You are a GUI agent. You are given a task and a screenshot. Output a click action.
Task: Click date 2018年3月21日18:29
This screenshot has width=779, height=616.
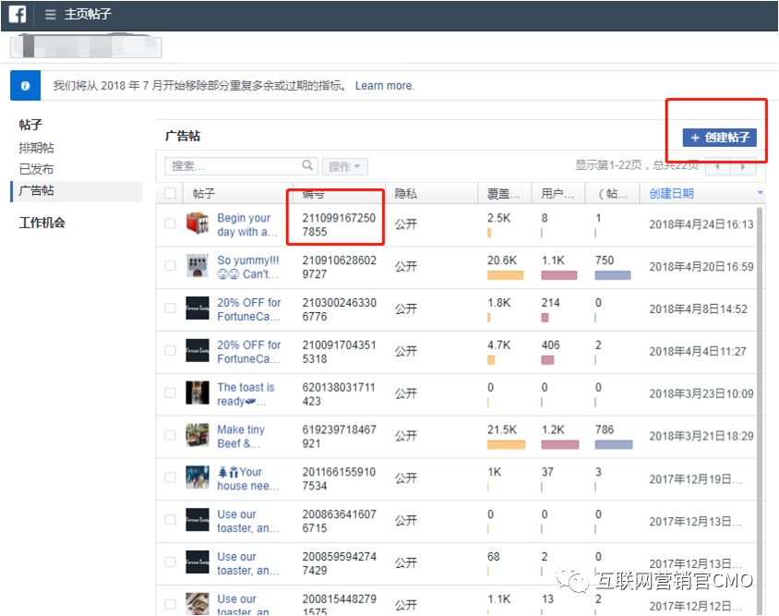[701, 437]
